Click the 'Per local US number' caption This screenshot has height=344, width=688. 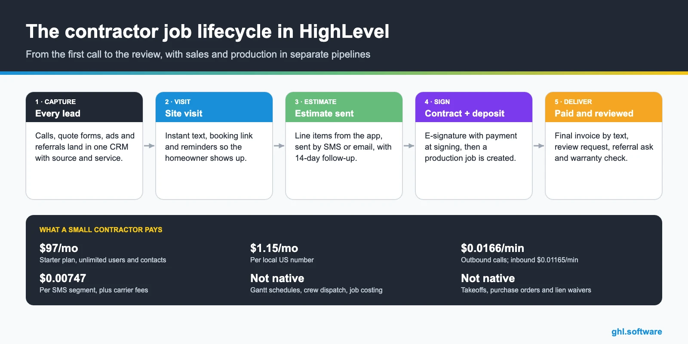(282, 260)
